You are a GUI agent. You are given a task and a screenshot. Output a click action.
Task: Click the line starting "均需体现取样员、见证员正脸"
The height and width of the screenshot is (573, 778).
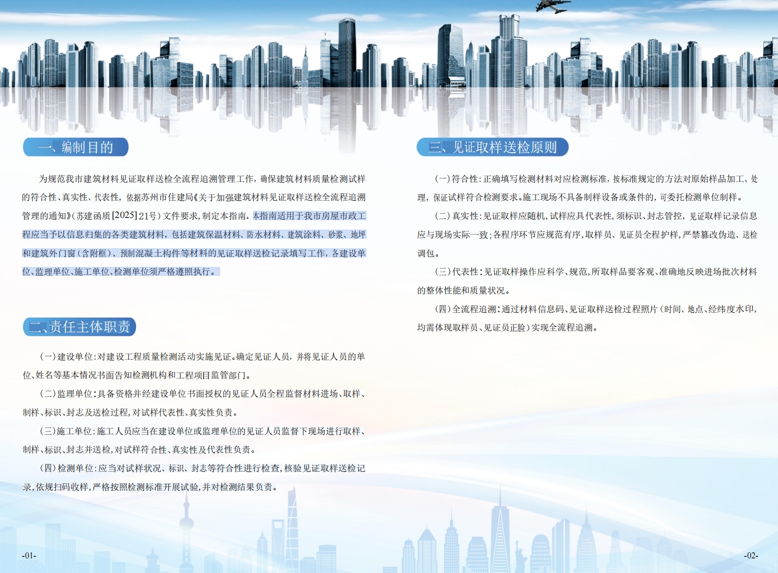(508, 327)
